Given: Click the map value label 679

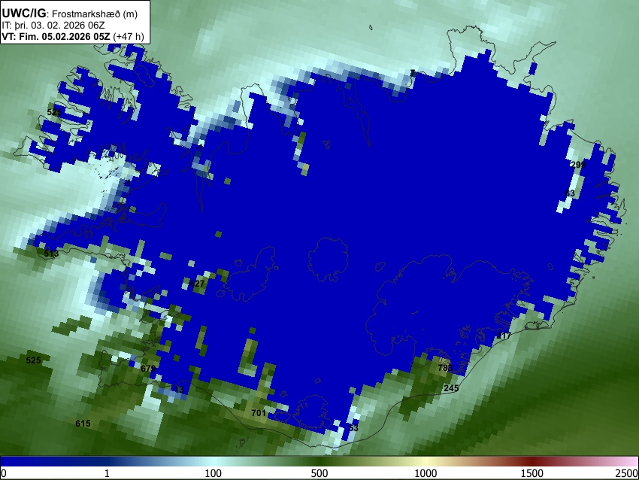Looking at the screenshot, I should coord(148,369).
